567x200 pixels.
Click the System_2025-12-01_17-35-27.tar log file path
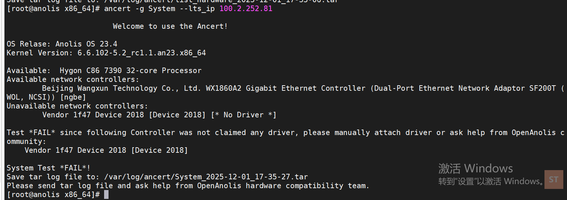(206, 177)
